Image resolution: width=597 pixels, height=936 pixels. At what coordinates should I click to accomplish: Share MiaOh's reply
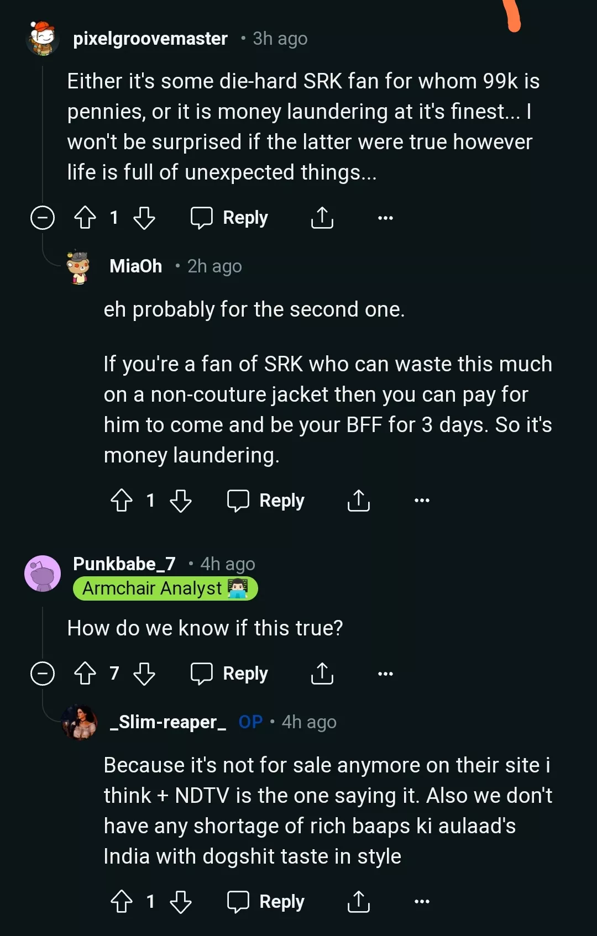click(359, 501)
